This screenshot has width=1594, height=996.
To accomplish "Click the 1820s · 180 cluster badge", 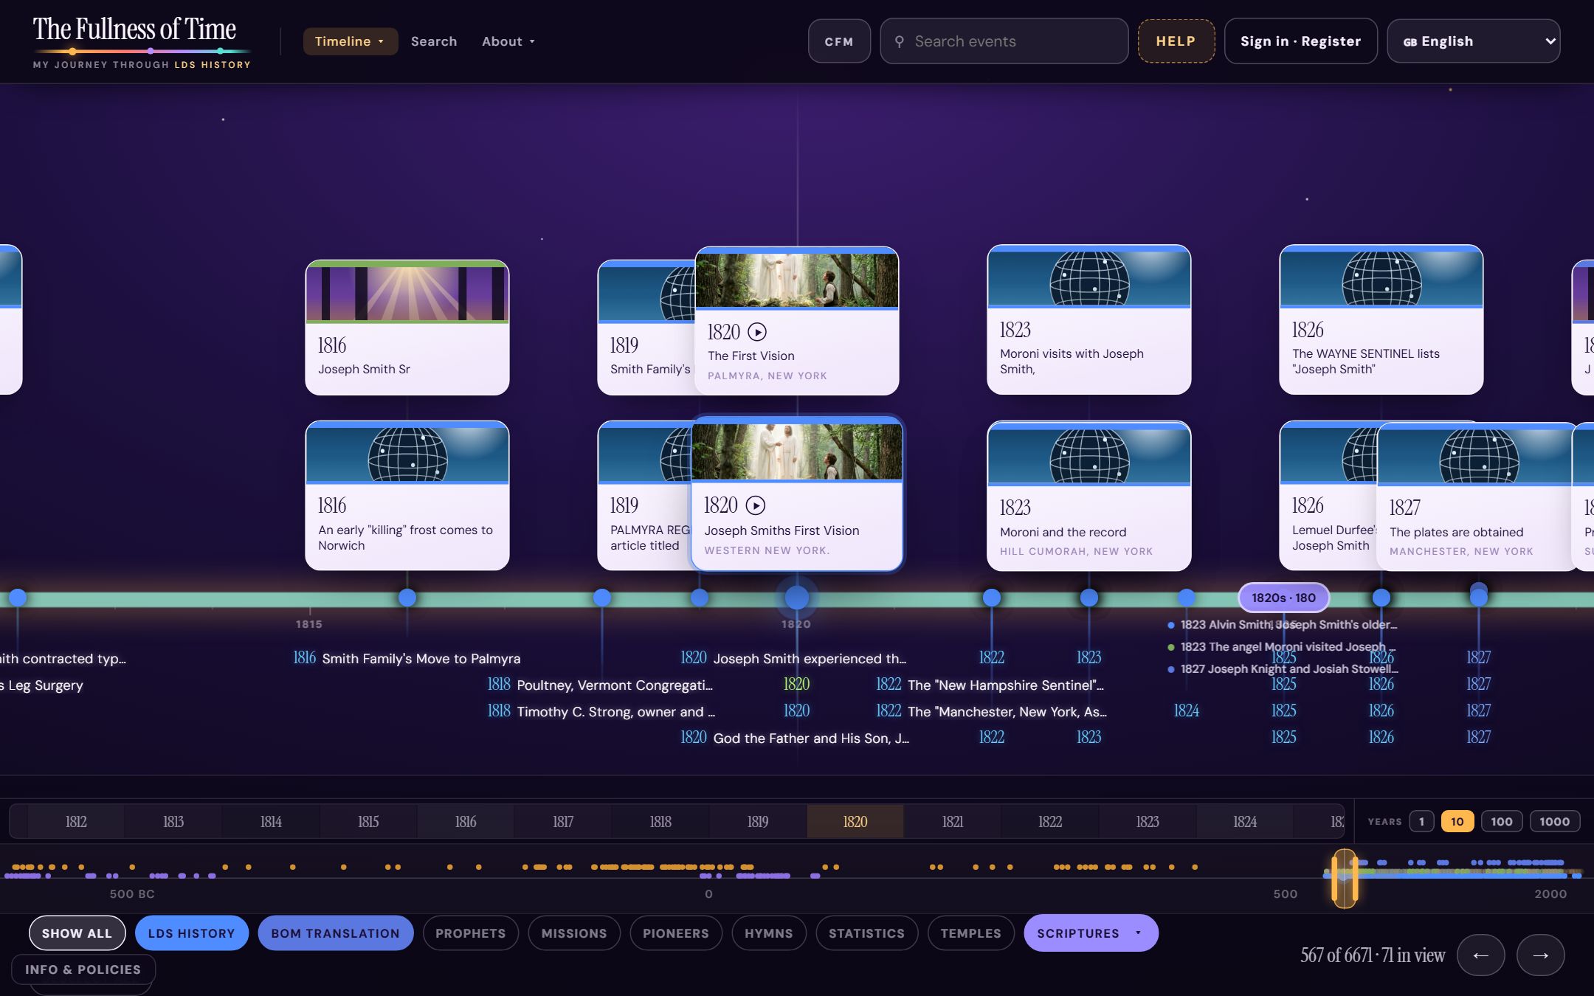I will 1283,598.
